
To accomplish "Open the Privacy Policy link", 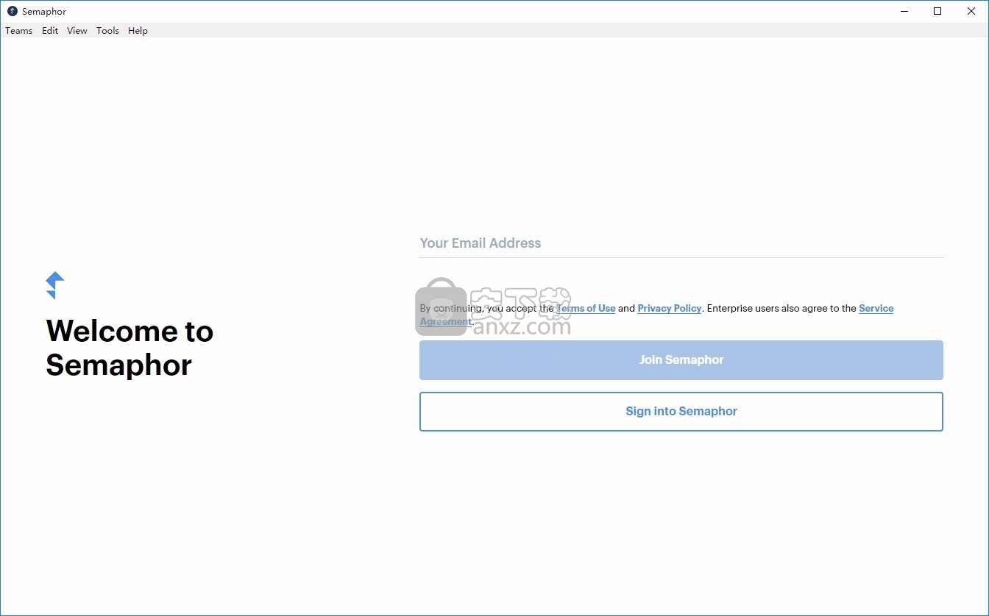I will [x=669, y=308].
